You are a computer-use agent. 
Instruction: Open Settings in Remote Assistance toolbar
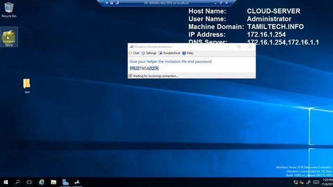[149, 53]
